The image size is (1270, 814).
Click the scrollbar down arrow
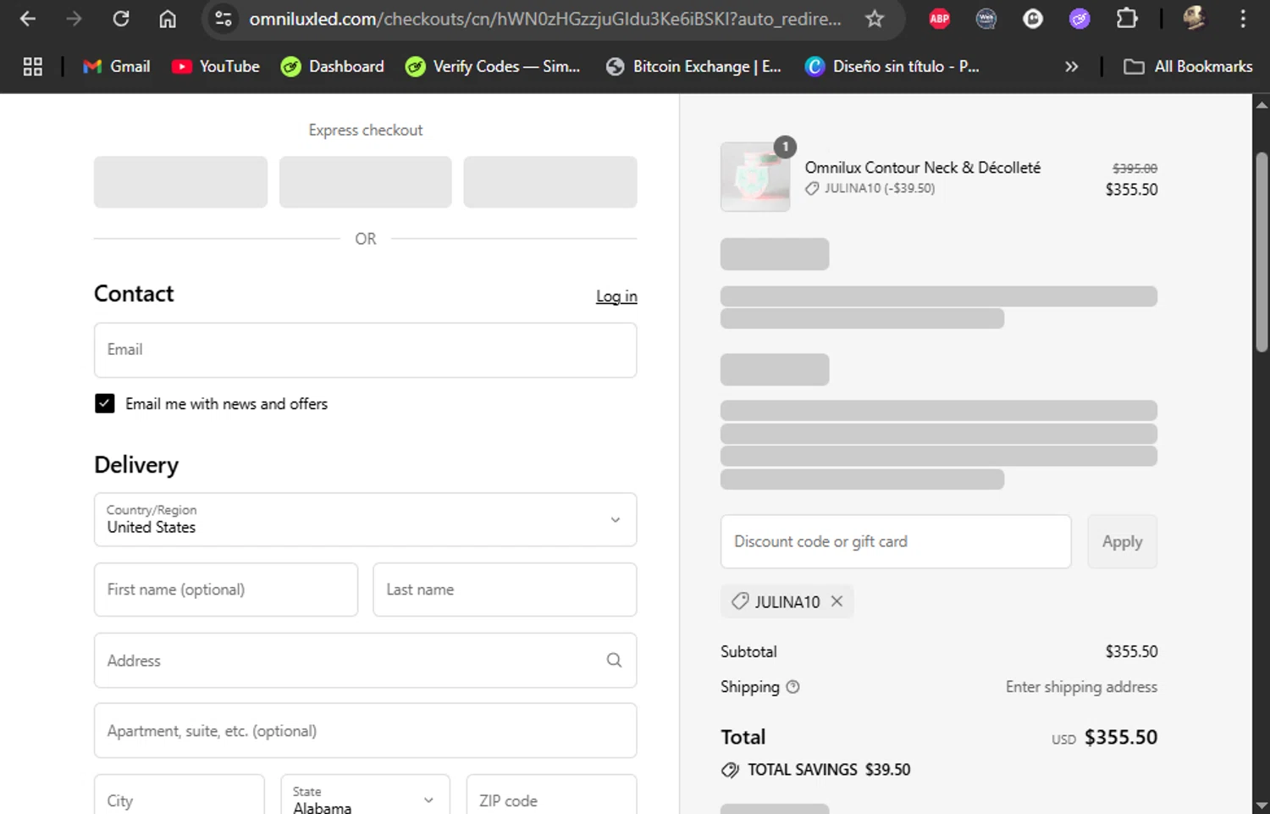point(1262,806)
